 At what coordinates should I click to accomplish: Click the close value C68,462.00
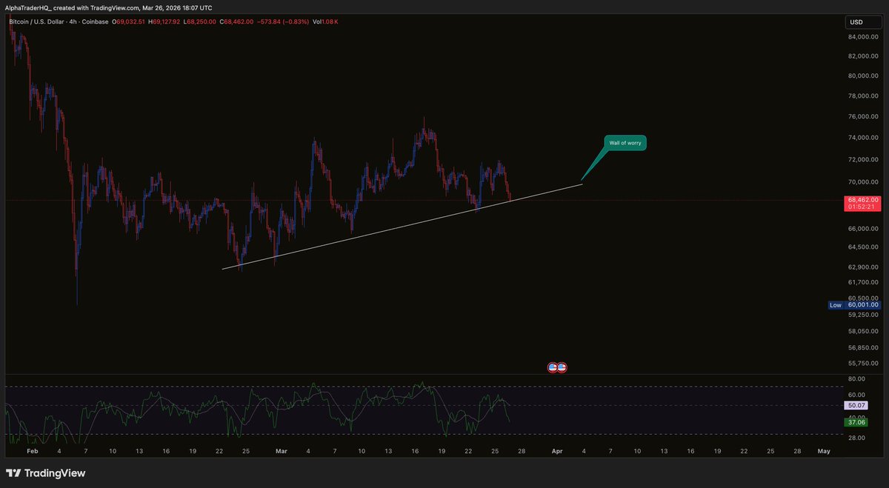click(236, 22)
